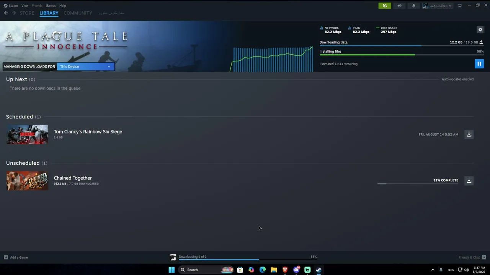Screen dimensions: 490x275
Task: Go forward with the navigation arrow
Action: 14,13
